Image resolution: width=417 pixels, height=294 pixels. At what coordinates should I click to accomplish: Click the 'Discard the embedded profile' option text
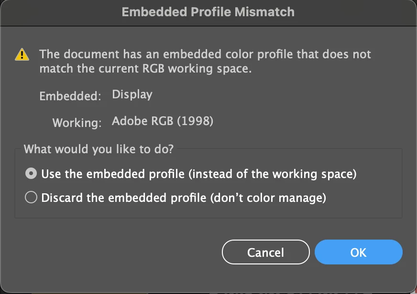(x=123, y=197)
